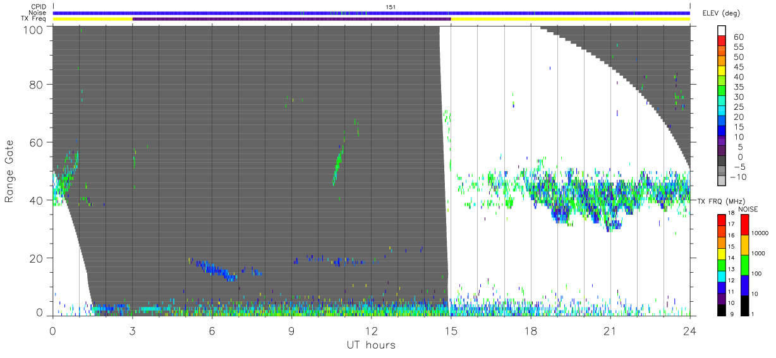Click UT hours axis tick 18
Screen dimensions: 776x358
[530, 330]
